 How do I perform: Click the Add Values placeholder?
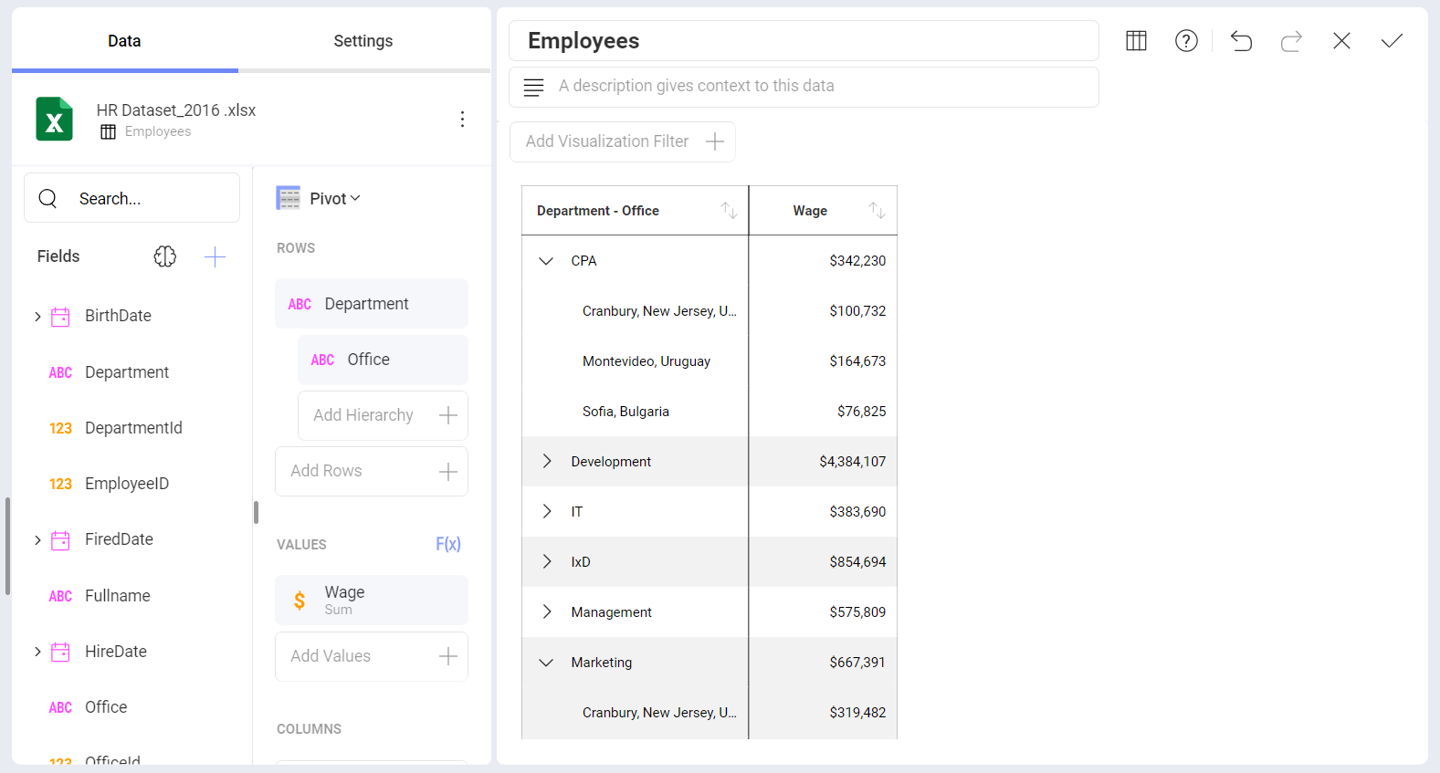pos(372,656)
